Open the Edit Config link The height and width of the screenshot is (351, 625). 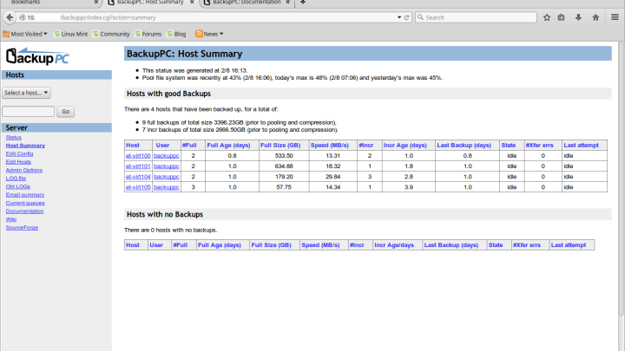click(19, 153)
